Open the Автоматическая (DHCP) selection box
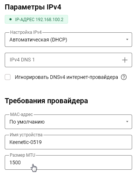 click(68, 40)
